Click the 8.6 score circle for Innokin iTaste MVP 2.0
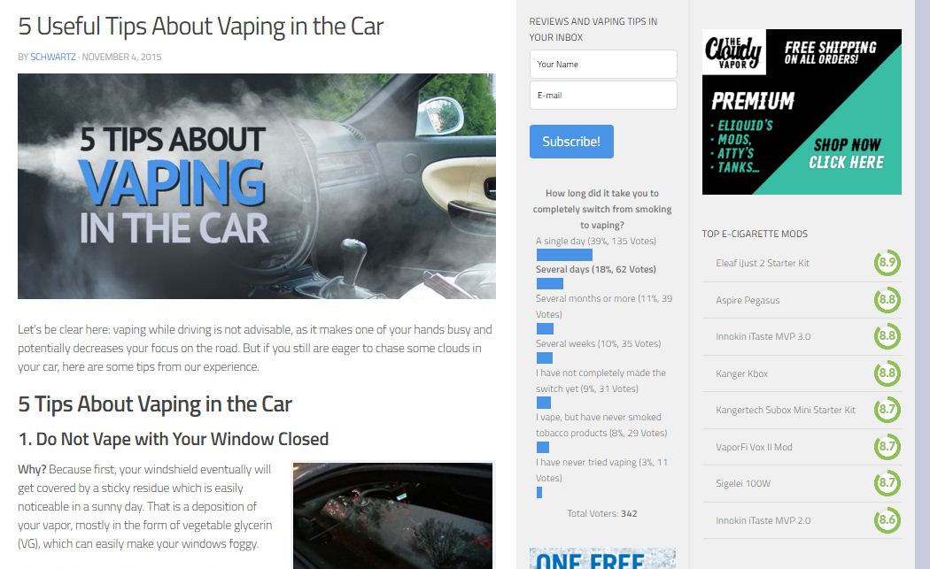 pyautogui.click(x=887, y=520)
